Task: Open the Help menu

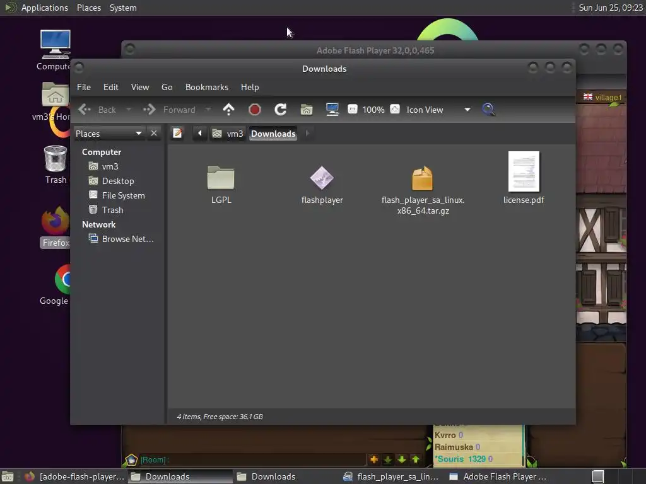Action: click(250, 87)
